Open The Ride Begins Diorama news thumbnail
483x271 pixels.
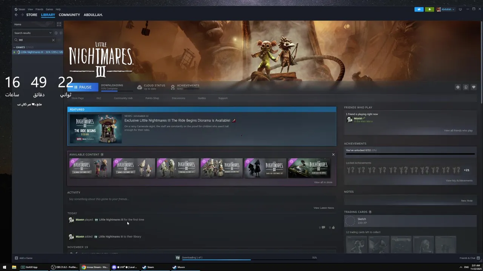click(95, 129)
